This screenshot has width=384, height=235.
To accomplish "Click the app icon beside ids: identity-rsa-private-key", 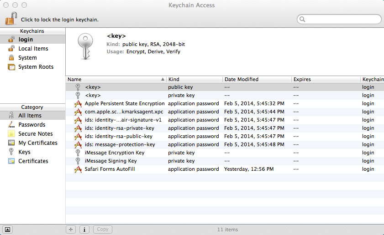I will (x=78, y=128).
